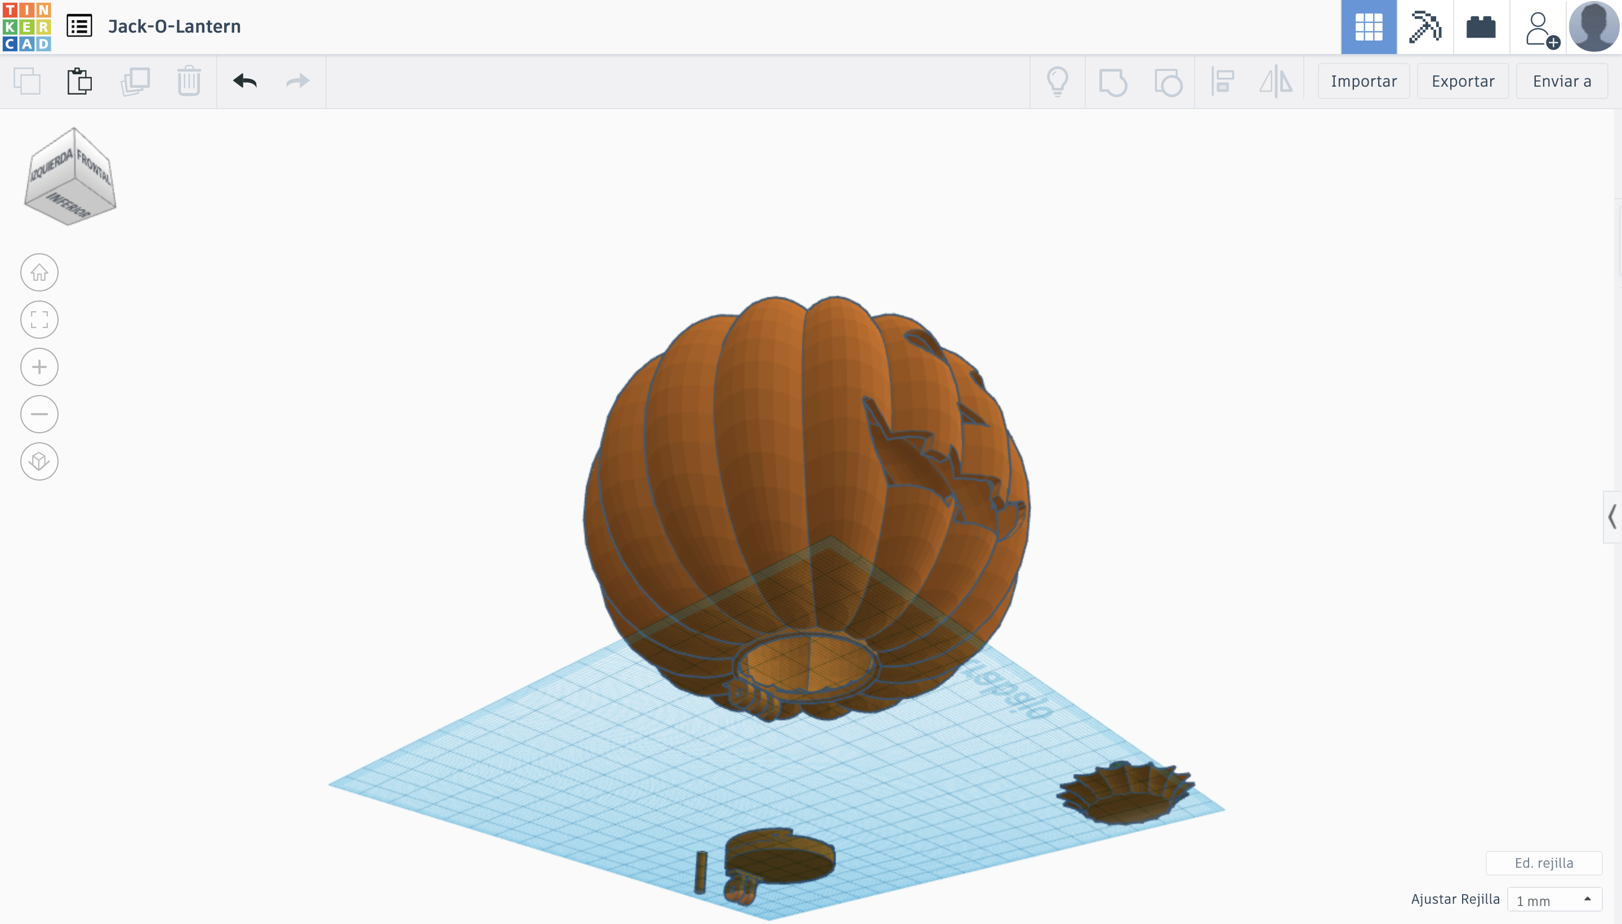This screenshot has width=1622, height=924.
Task: Redo the last action
Action: tap(297, 81)
